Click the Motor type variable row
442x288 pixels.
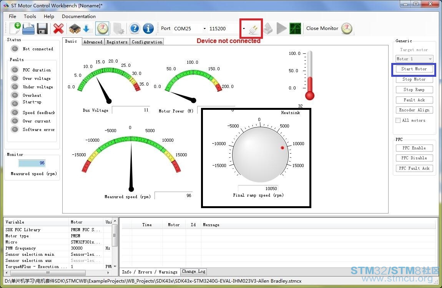(58, 236)
